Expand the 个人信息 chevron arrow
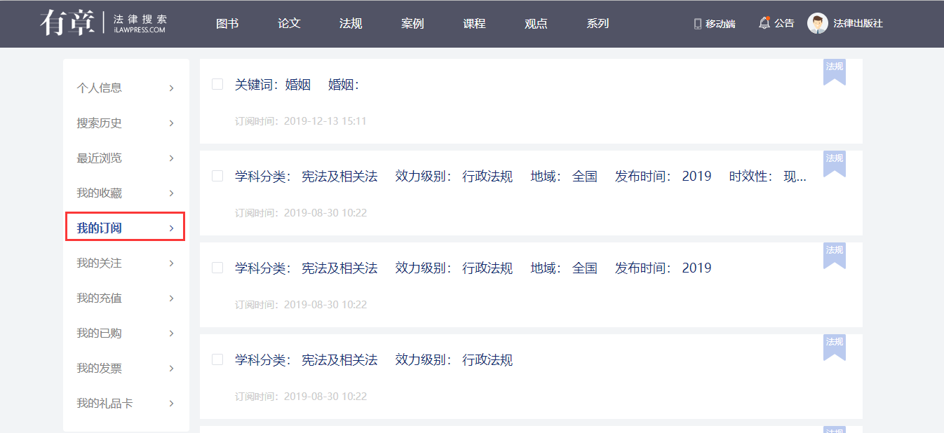This screenshot has width=944, height=433. [171, 88]
